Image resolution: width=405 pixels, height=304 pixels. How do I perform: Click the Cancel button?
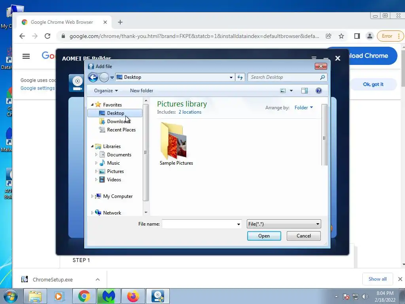click(x=304, y=236)
